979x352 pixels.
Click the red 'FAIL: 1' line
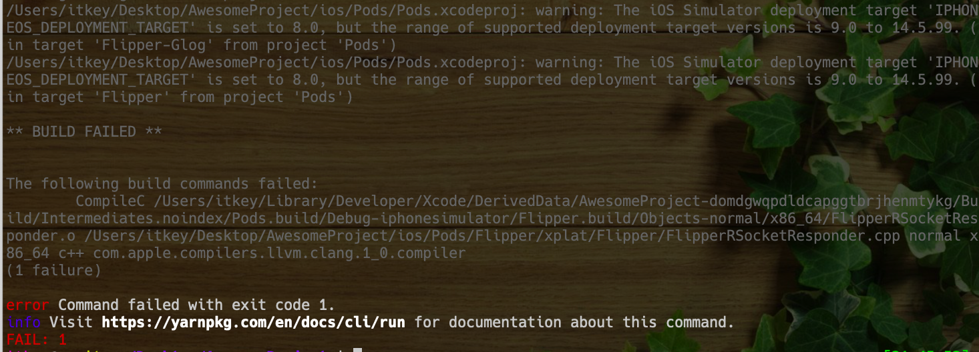coord(36,339)
